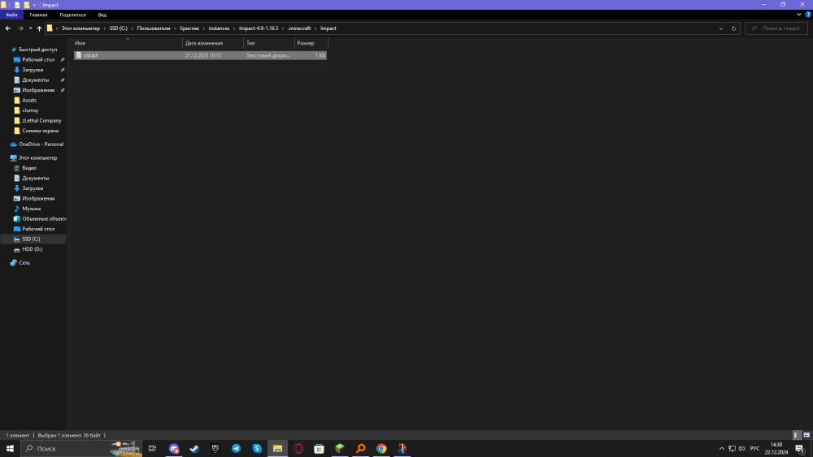Open Microsoft Store from the taskbar
Image resolution: width=813 pixels, height=457 pixels.
[319, 449]
